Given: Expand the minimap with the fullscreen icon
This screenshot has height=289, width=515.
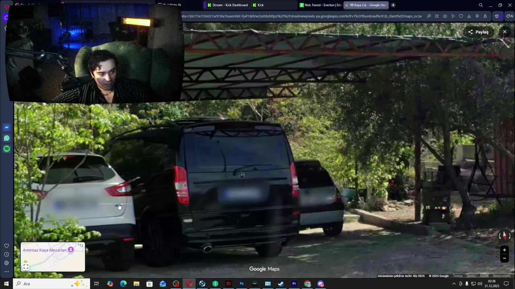Looking at the screenshot, I should point(26,267).
